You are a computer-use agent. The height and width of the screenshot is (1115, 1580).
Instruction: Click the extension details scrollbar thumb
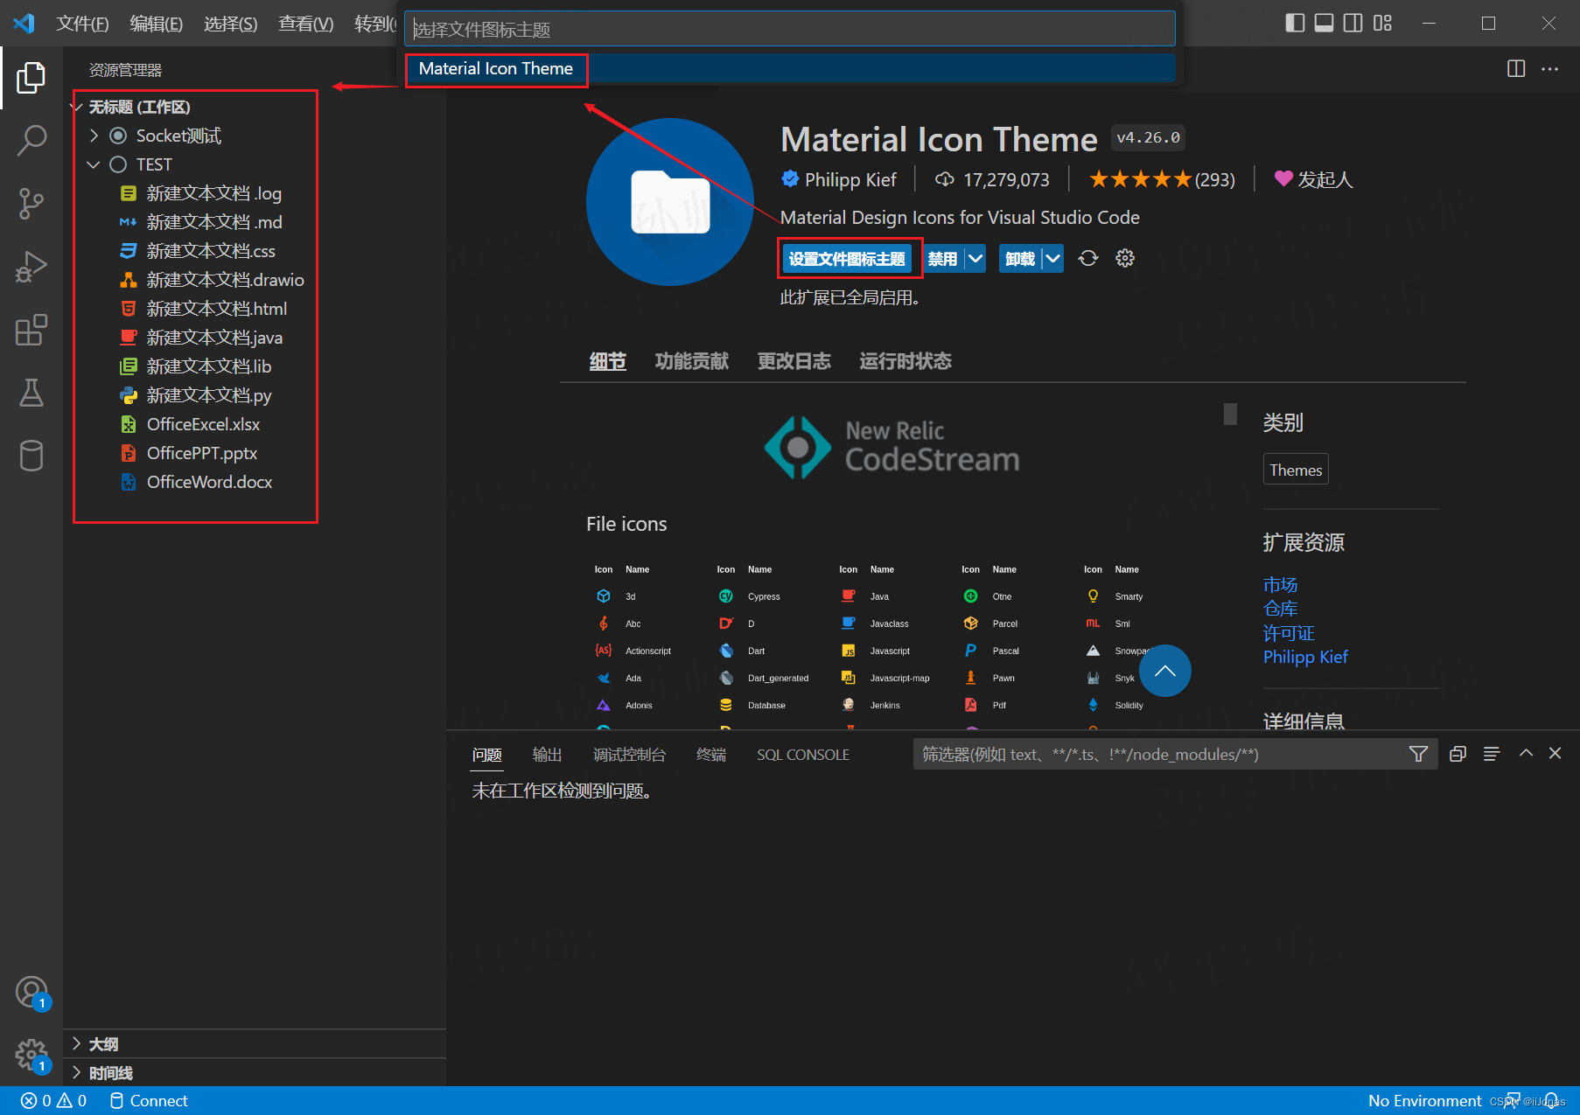(1230, 414)
